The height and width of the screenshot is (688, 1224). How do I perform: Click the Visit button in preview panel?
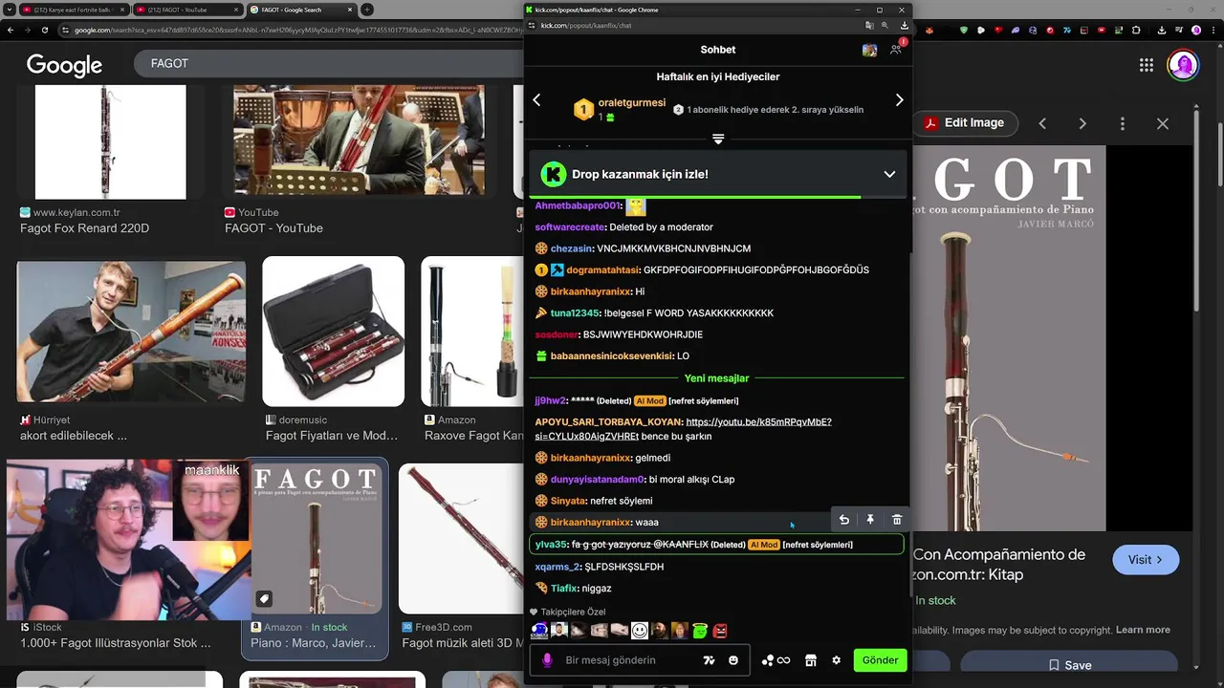tap(1146, 560)
